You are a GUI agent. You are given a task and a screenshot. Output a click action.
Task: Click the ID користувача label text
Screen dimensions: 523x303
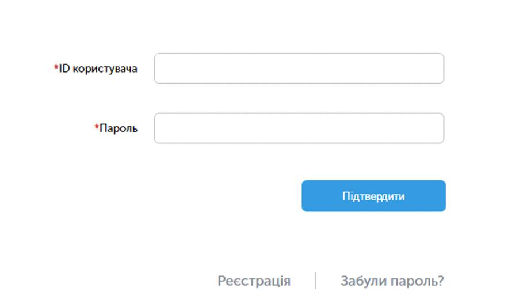(98, 69)
